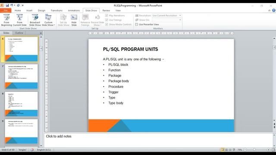Click slide title PL/SQL PROGRAM UNITS

(x=130, y=49)
